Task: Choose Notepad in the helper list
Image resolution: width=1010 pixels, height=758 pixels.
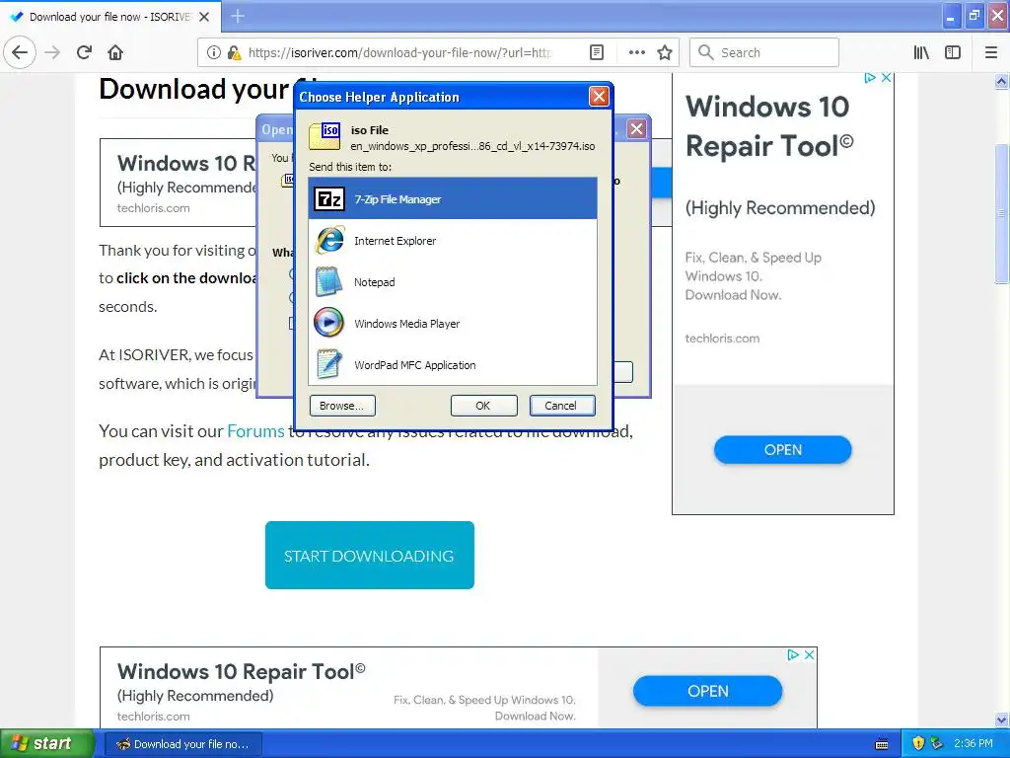Action: coord(453,281)
